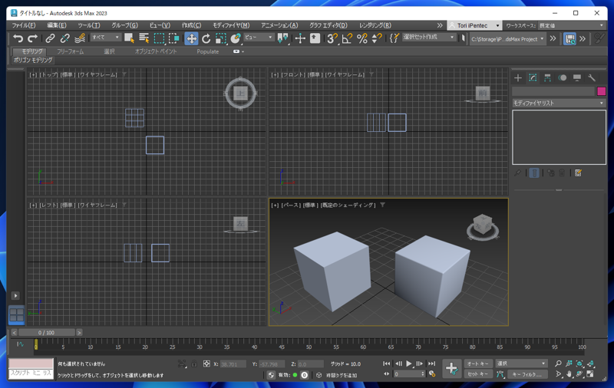This screenshot has width=614, height=388.
Task: Open the Display tab in the command panel
Action: pyautogui.click(x=577, y=78)
